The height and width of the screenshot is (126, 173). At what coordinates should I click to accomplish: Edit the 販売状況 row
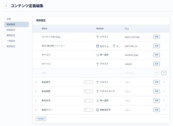click(x=157, y=101)
